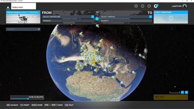This screenshot has width=194, height=109.
Task: Click Help in bottom bar
Action: (69, 105)
